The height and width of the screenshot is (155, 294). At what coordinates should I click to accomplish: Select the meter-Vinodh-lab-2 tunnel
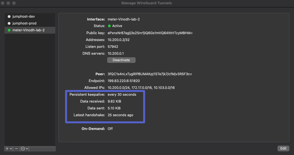[28, 30]
